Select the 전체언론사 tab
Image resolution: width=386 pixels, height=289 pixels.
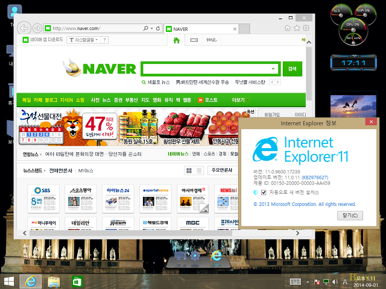click(60, 170)
